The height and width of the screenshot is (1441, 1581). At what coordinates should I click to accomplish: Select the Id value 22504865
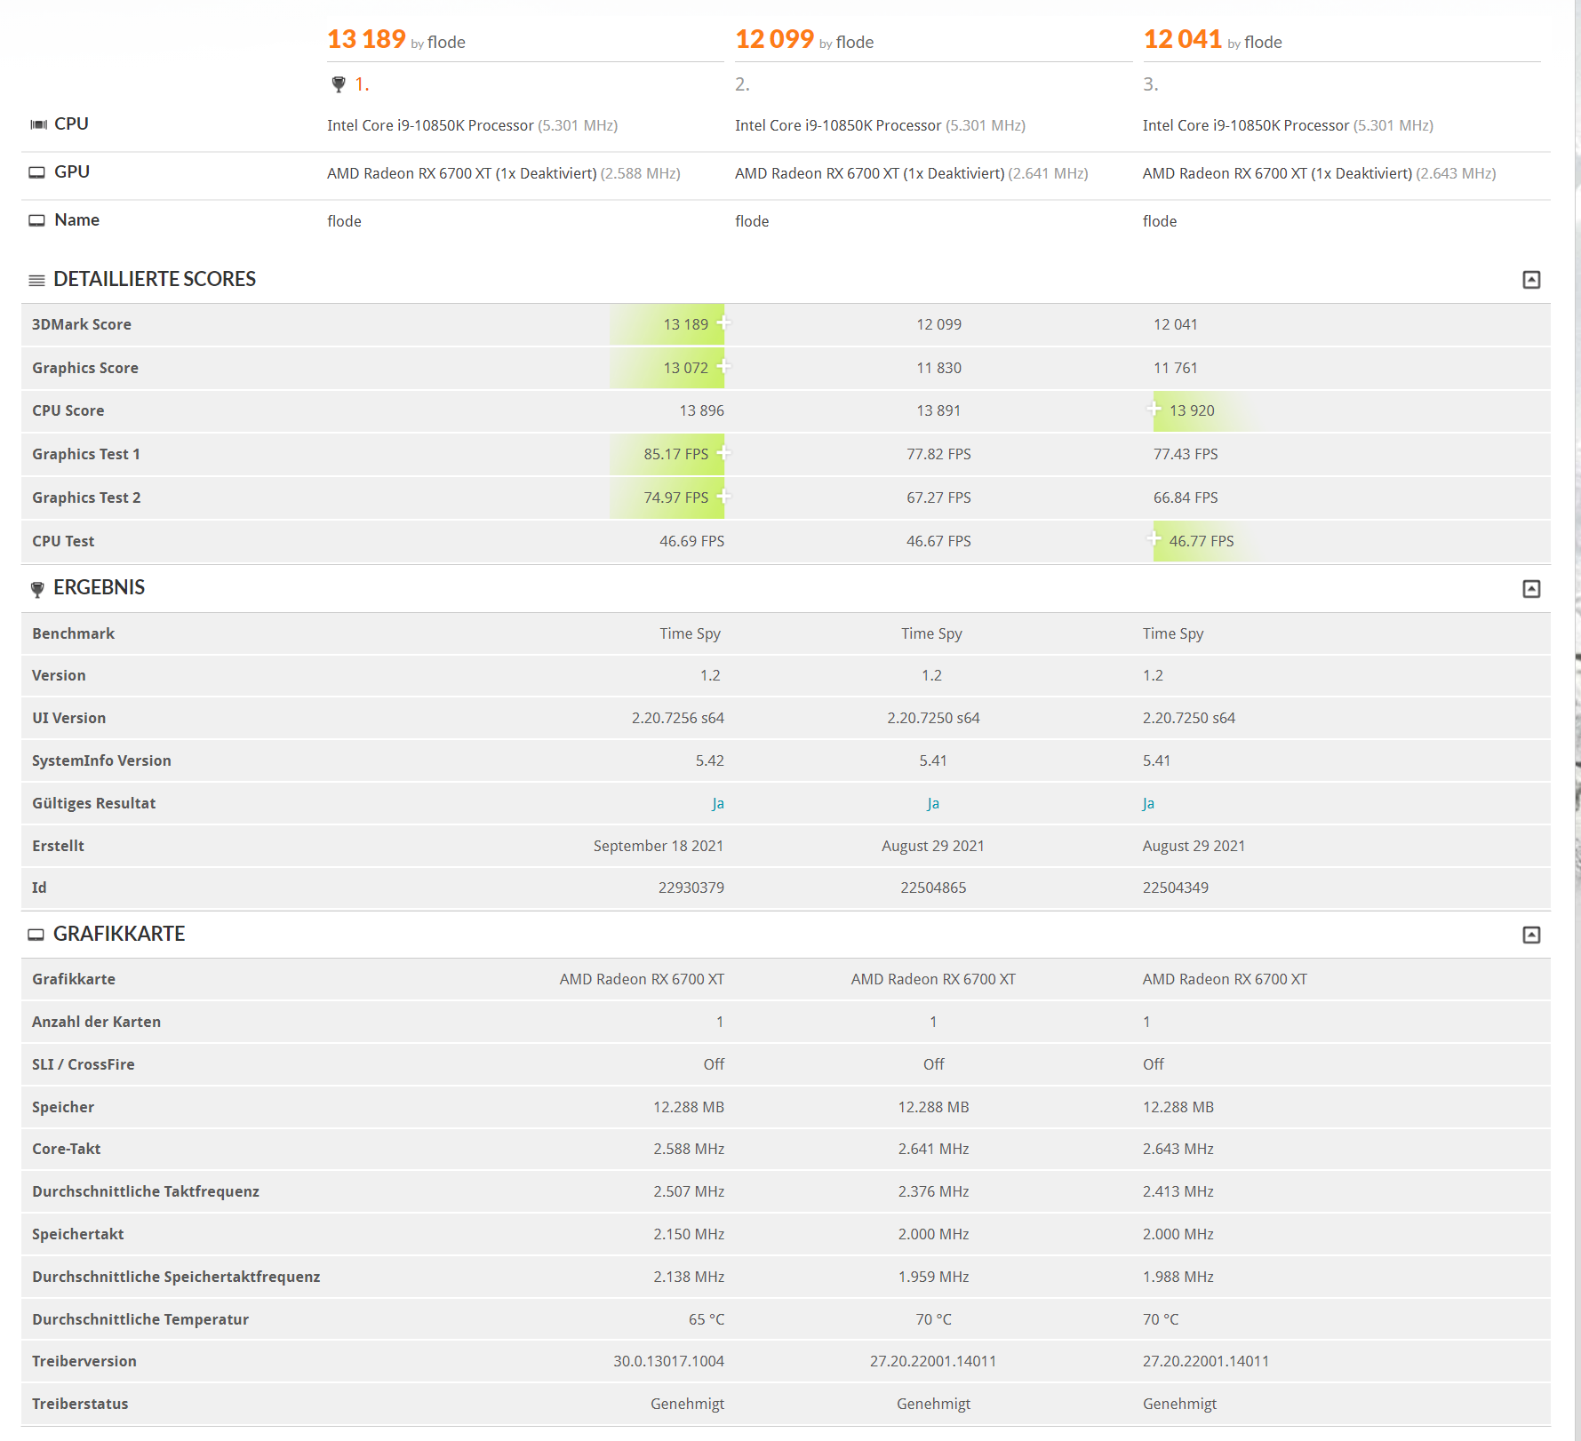pyautogui.click(x=933, y=888)
